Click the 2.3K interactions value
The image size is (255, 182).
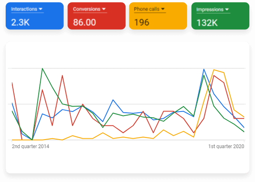(x=20, y=22)
